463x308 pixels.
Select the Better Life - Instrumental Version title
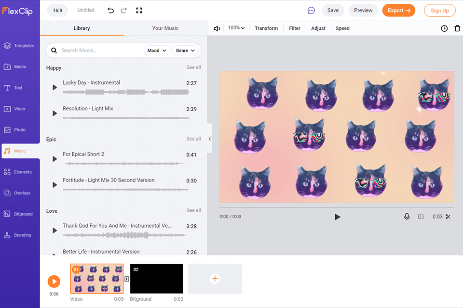pyautogui.click(x=101, y=252)
